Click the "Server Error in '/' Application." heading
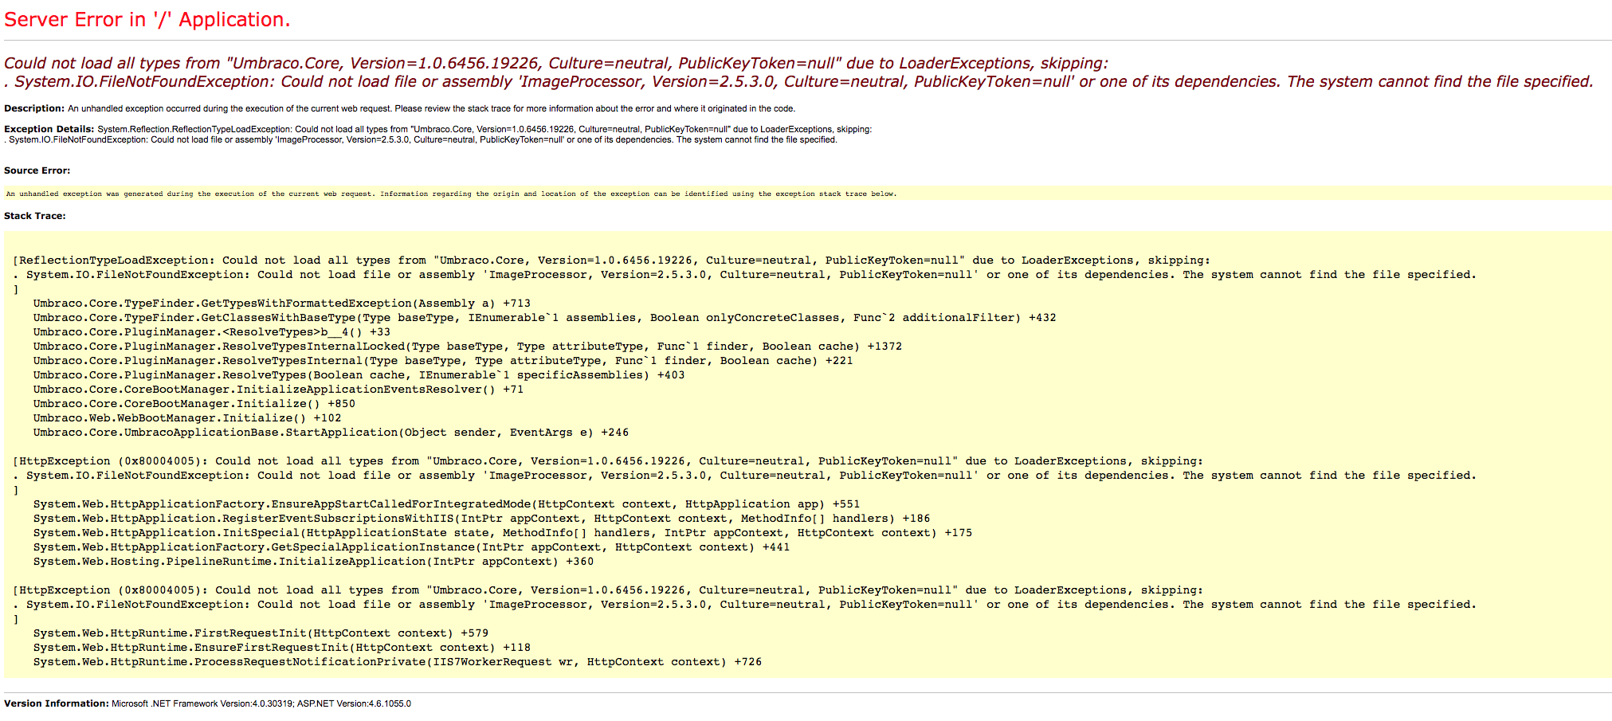1612x721 pixels. coord(147,20)
